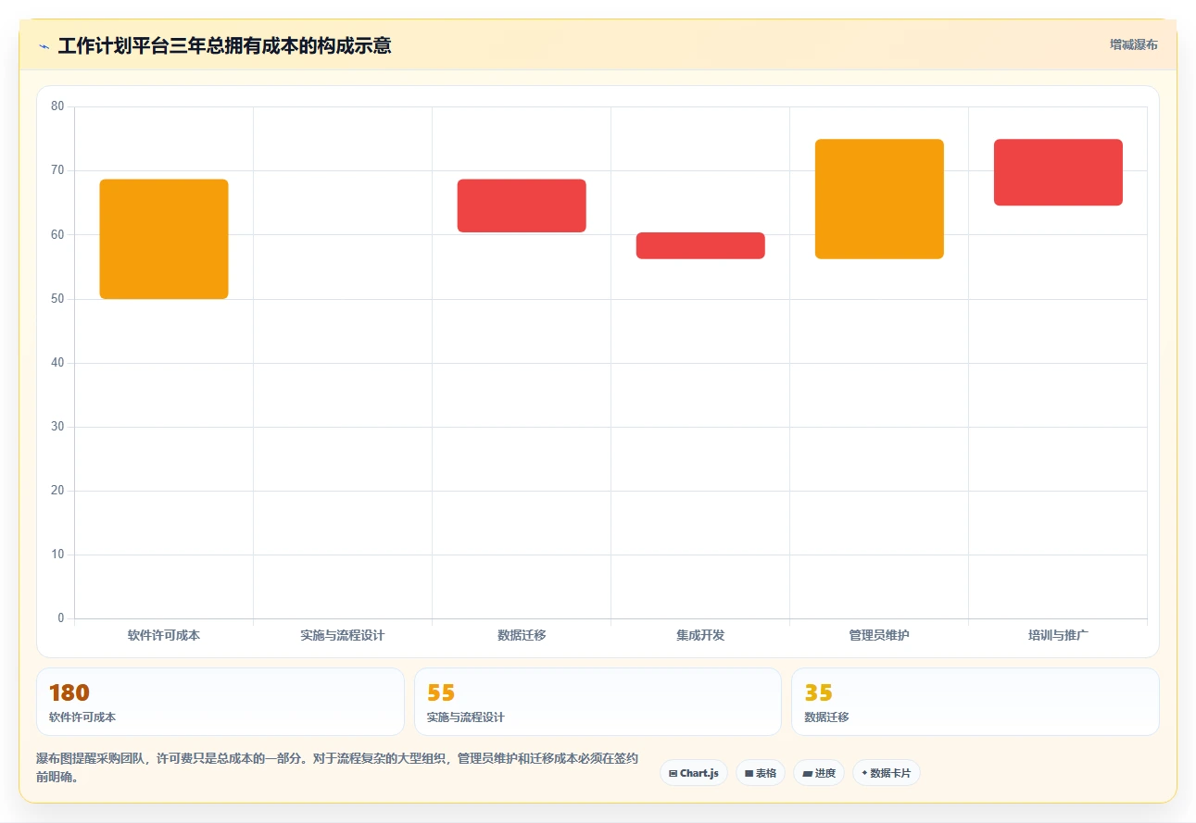Screen dimensions: 1196x823
Task: Click the orange 管理员维护 bar
Action: [x=879, y=199]
